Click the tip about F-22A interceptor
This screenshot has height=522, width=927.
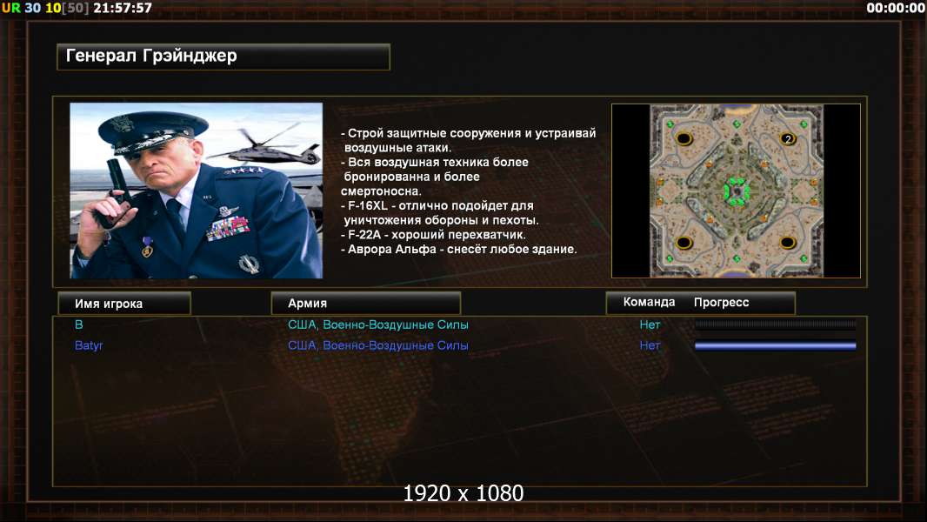(x=433, y=235)
